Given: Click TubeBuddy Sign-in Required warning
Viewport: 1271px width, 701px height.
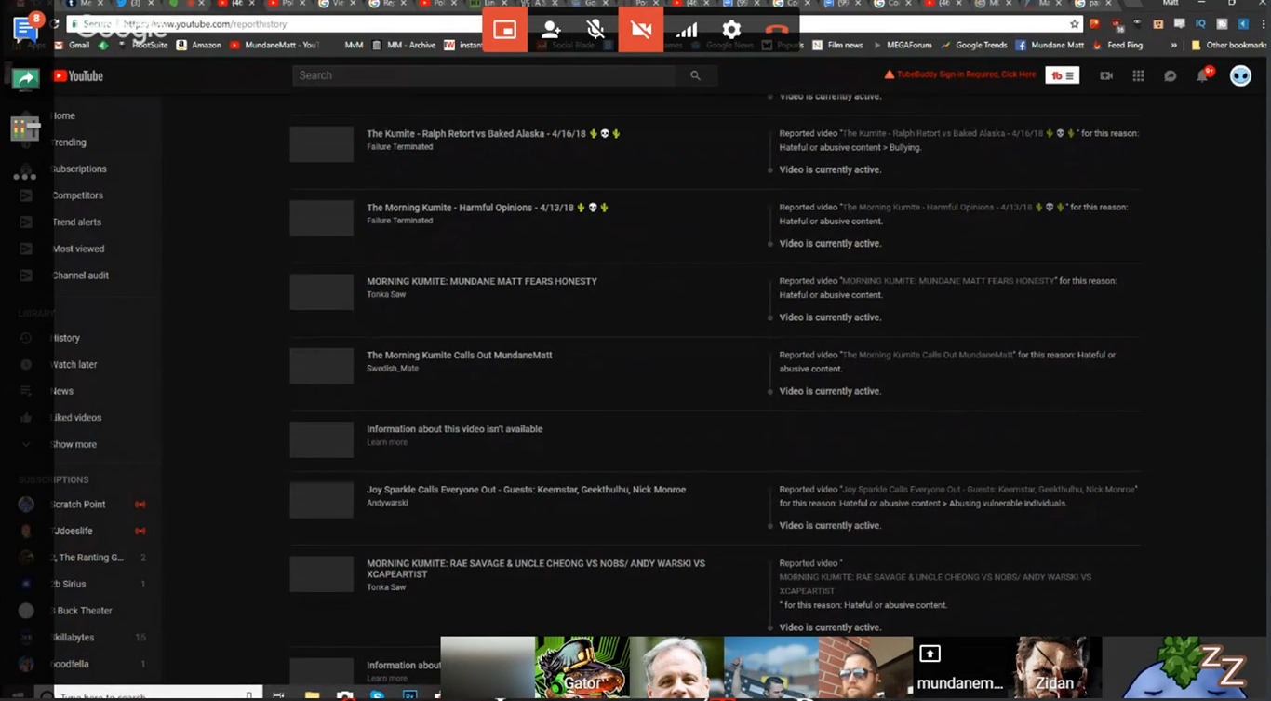Looking at the screenshot, I should 959,74.
